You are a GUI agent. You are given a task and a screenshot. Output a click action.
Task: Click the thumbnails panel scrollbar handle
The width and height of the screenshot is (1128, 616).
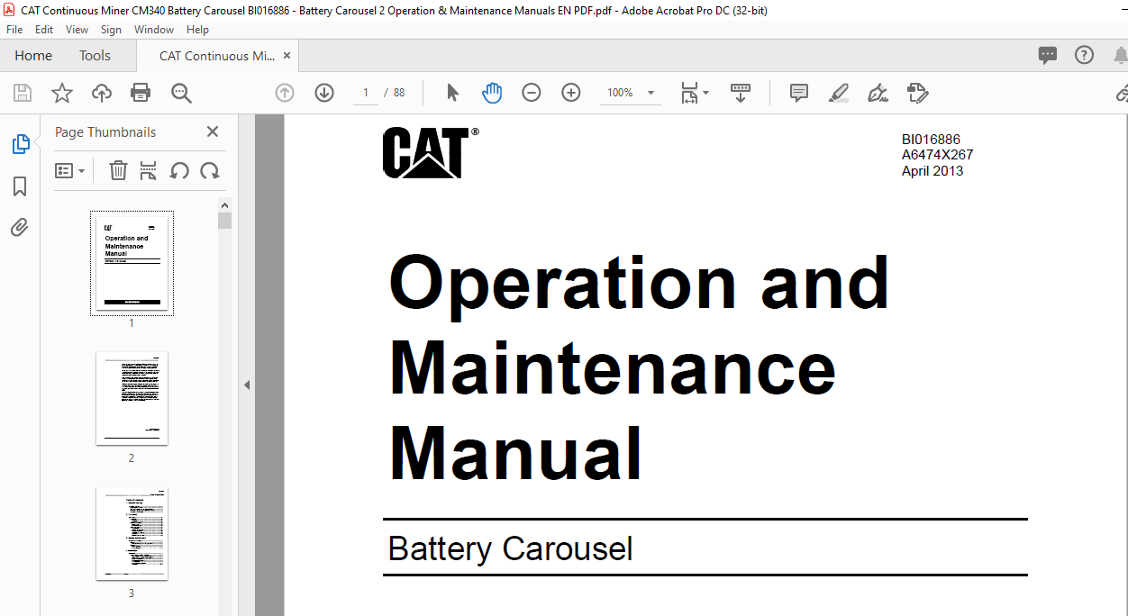(x=225, y=221)
